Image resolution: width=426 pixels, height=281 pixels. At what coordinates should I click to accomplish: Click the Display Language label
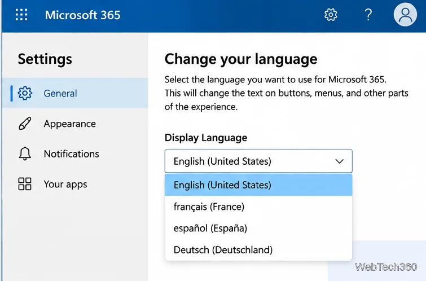coord(206,138)
